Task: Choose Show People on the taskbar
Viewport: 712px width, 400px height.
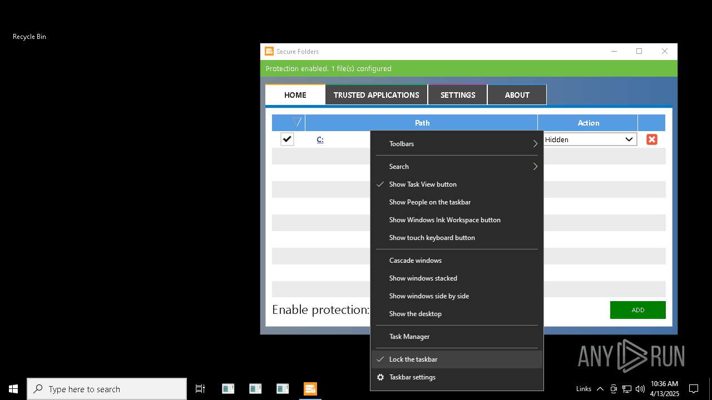Action: pos(457,202)
